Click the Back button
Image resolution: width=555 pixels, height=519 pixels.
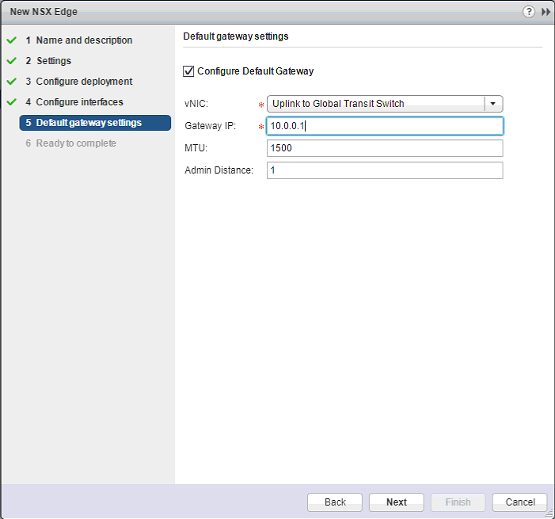click(335, 502)
